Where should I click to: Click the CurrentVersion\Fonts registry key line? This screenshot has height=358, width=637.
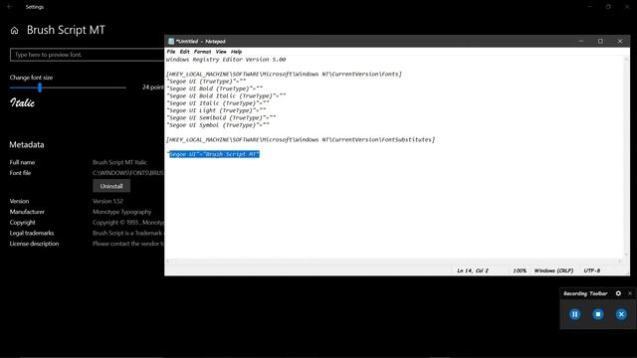[284, 75]
